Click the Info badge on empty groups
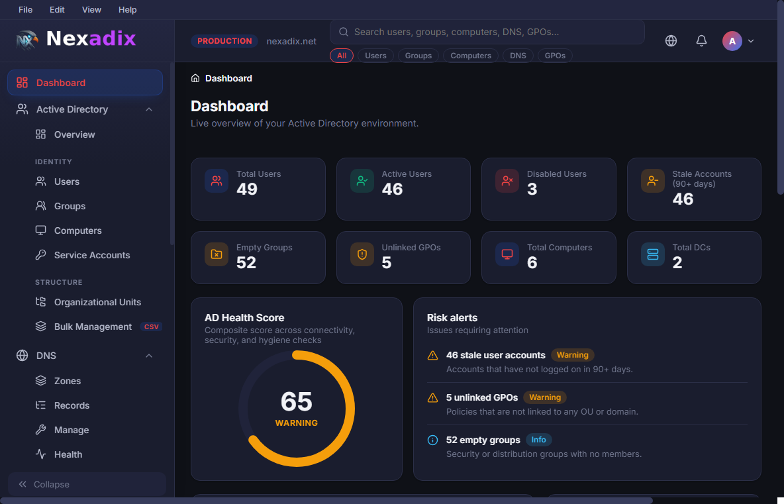 click(x=538, y=440)
